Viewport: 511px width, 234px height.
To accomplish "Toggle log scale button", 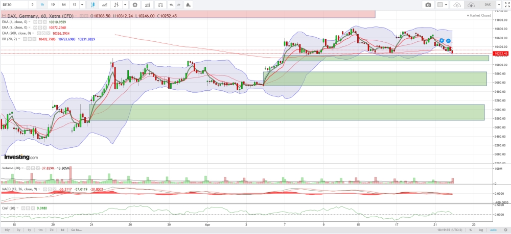I will (481, 230).
